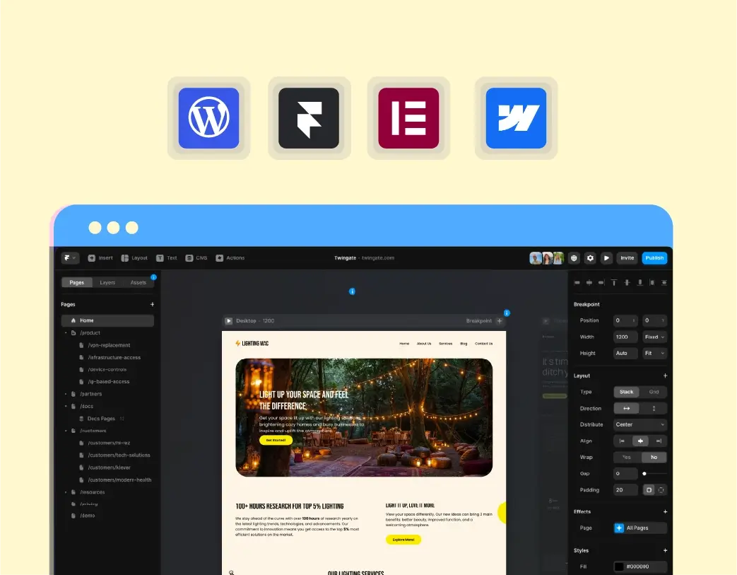This screenshot has width=737, height=575.
Task: Click the Framer logo tile
Action: pyautogui.click(x=309, y=118)
